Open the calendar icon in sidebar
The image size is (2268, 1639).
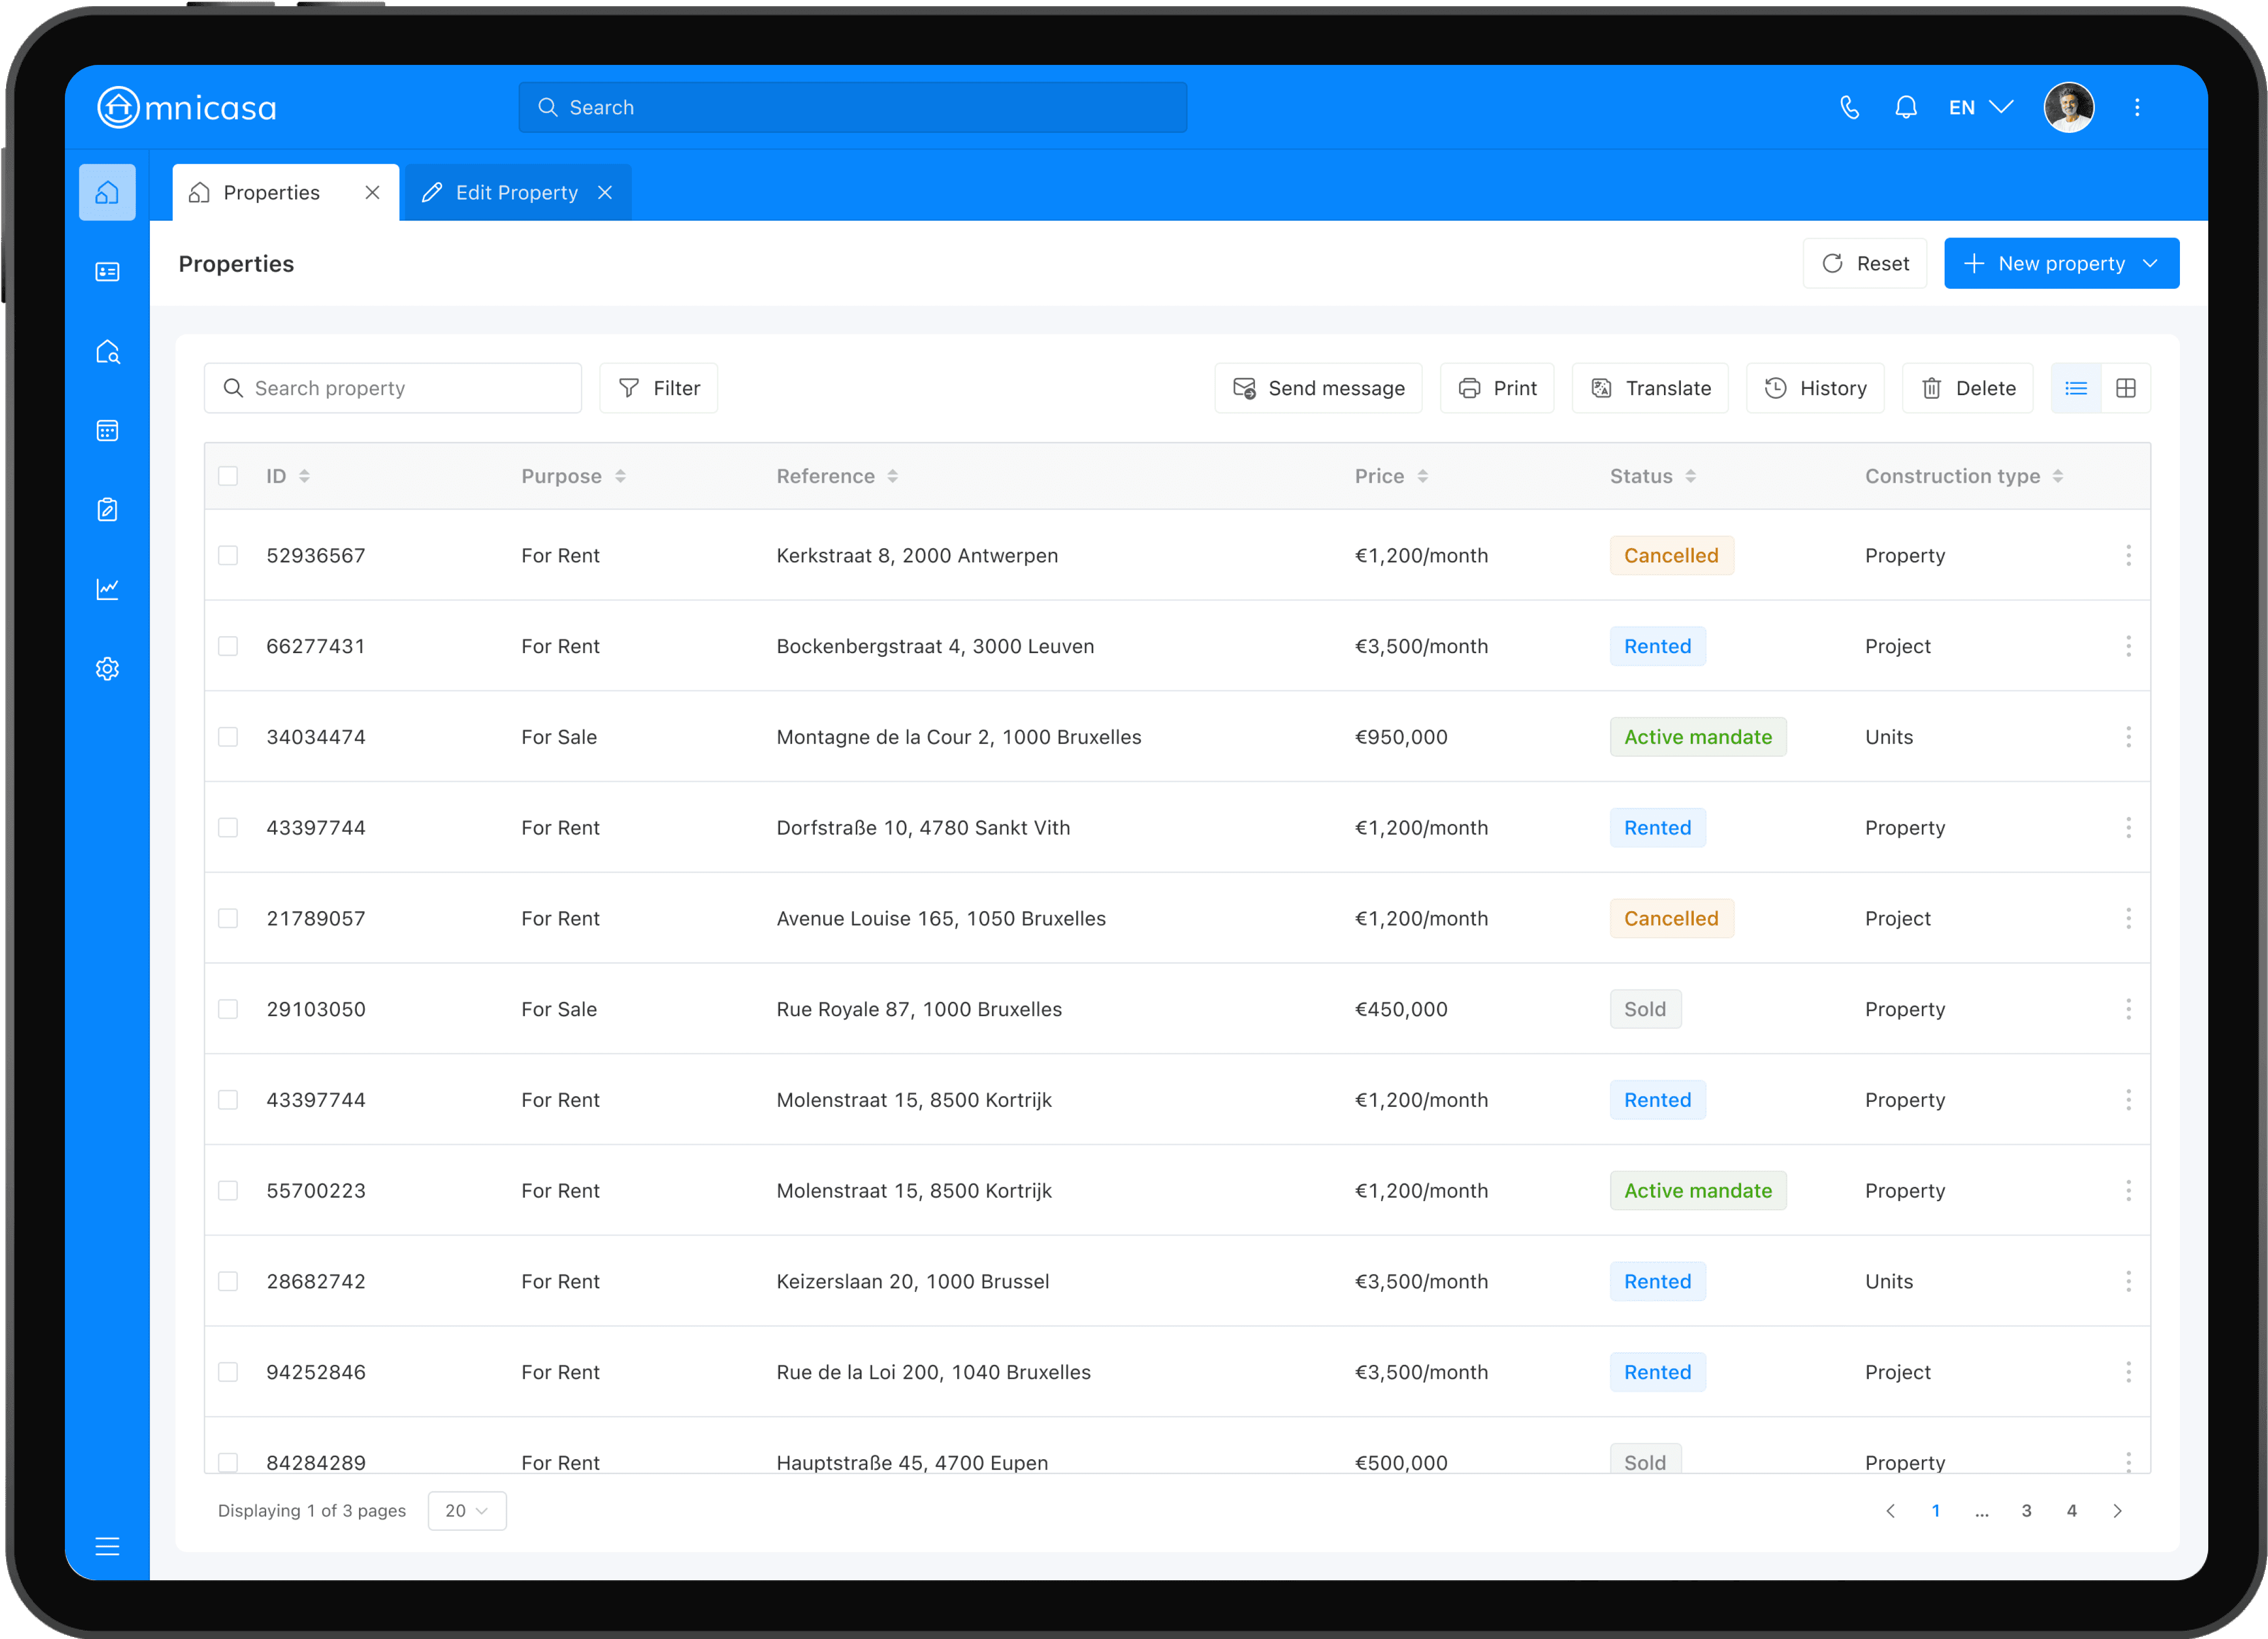[107, 431]
